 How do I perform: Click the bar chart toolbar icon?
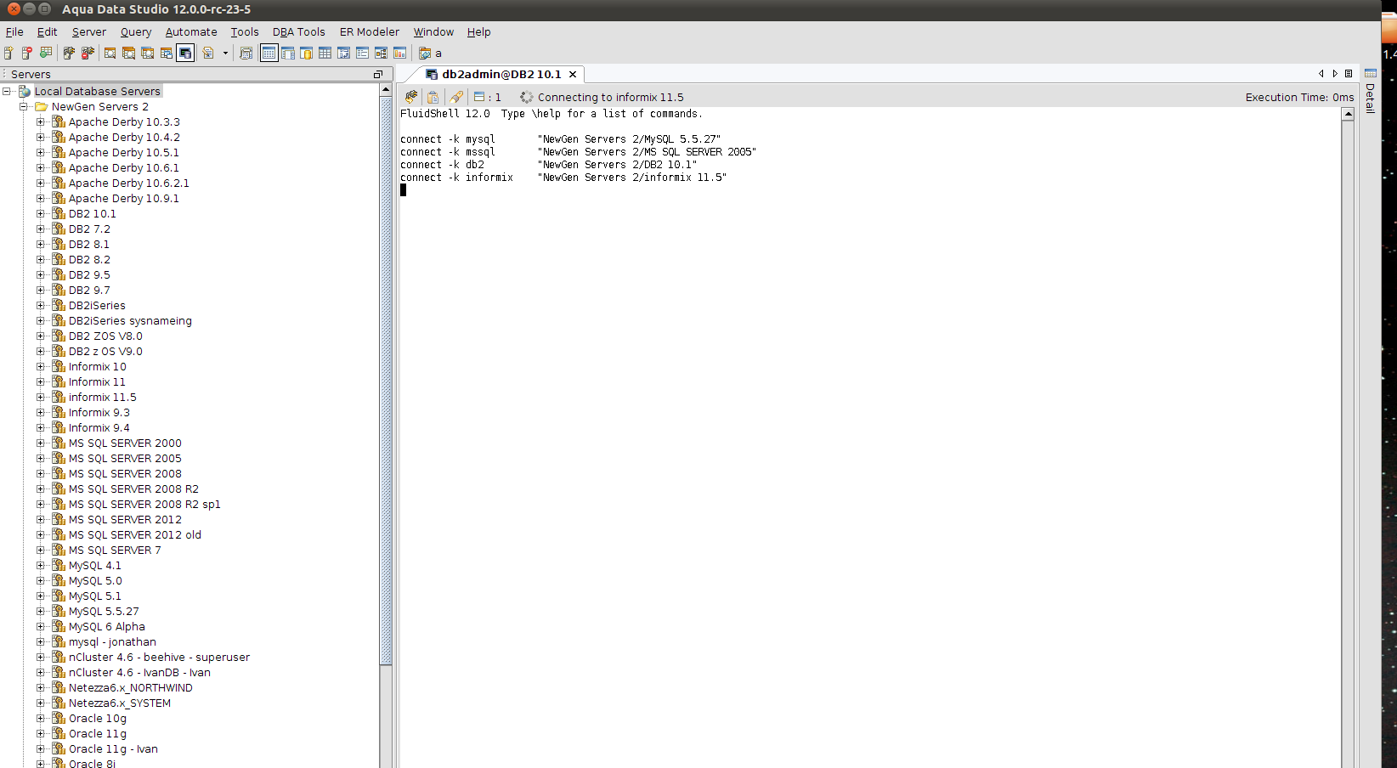click(x=400, y=53)
